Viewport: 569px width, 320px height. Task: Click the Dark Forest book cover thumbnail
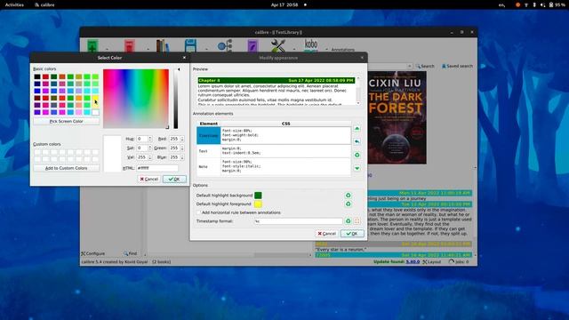pos(397,117)
